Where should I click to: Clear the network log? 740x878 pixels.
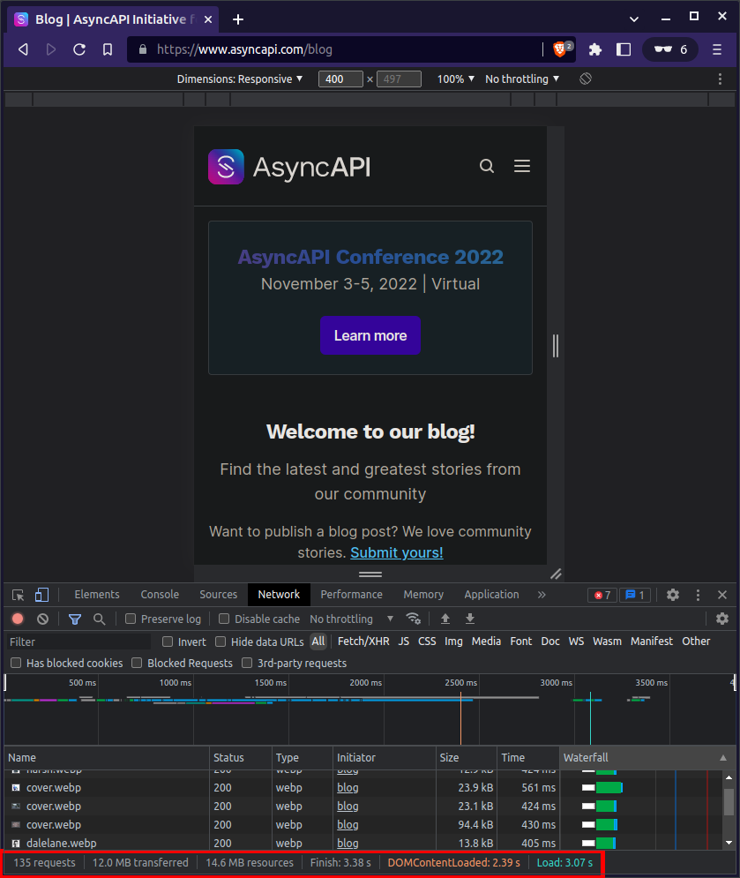42,619
